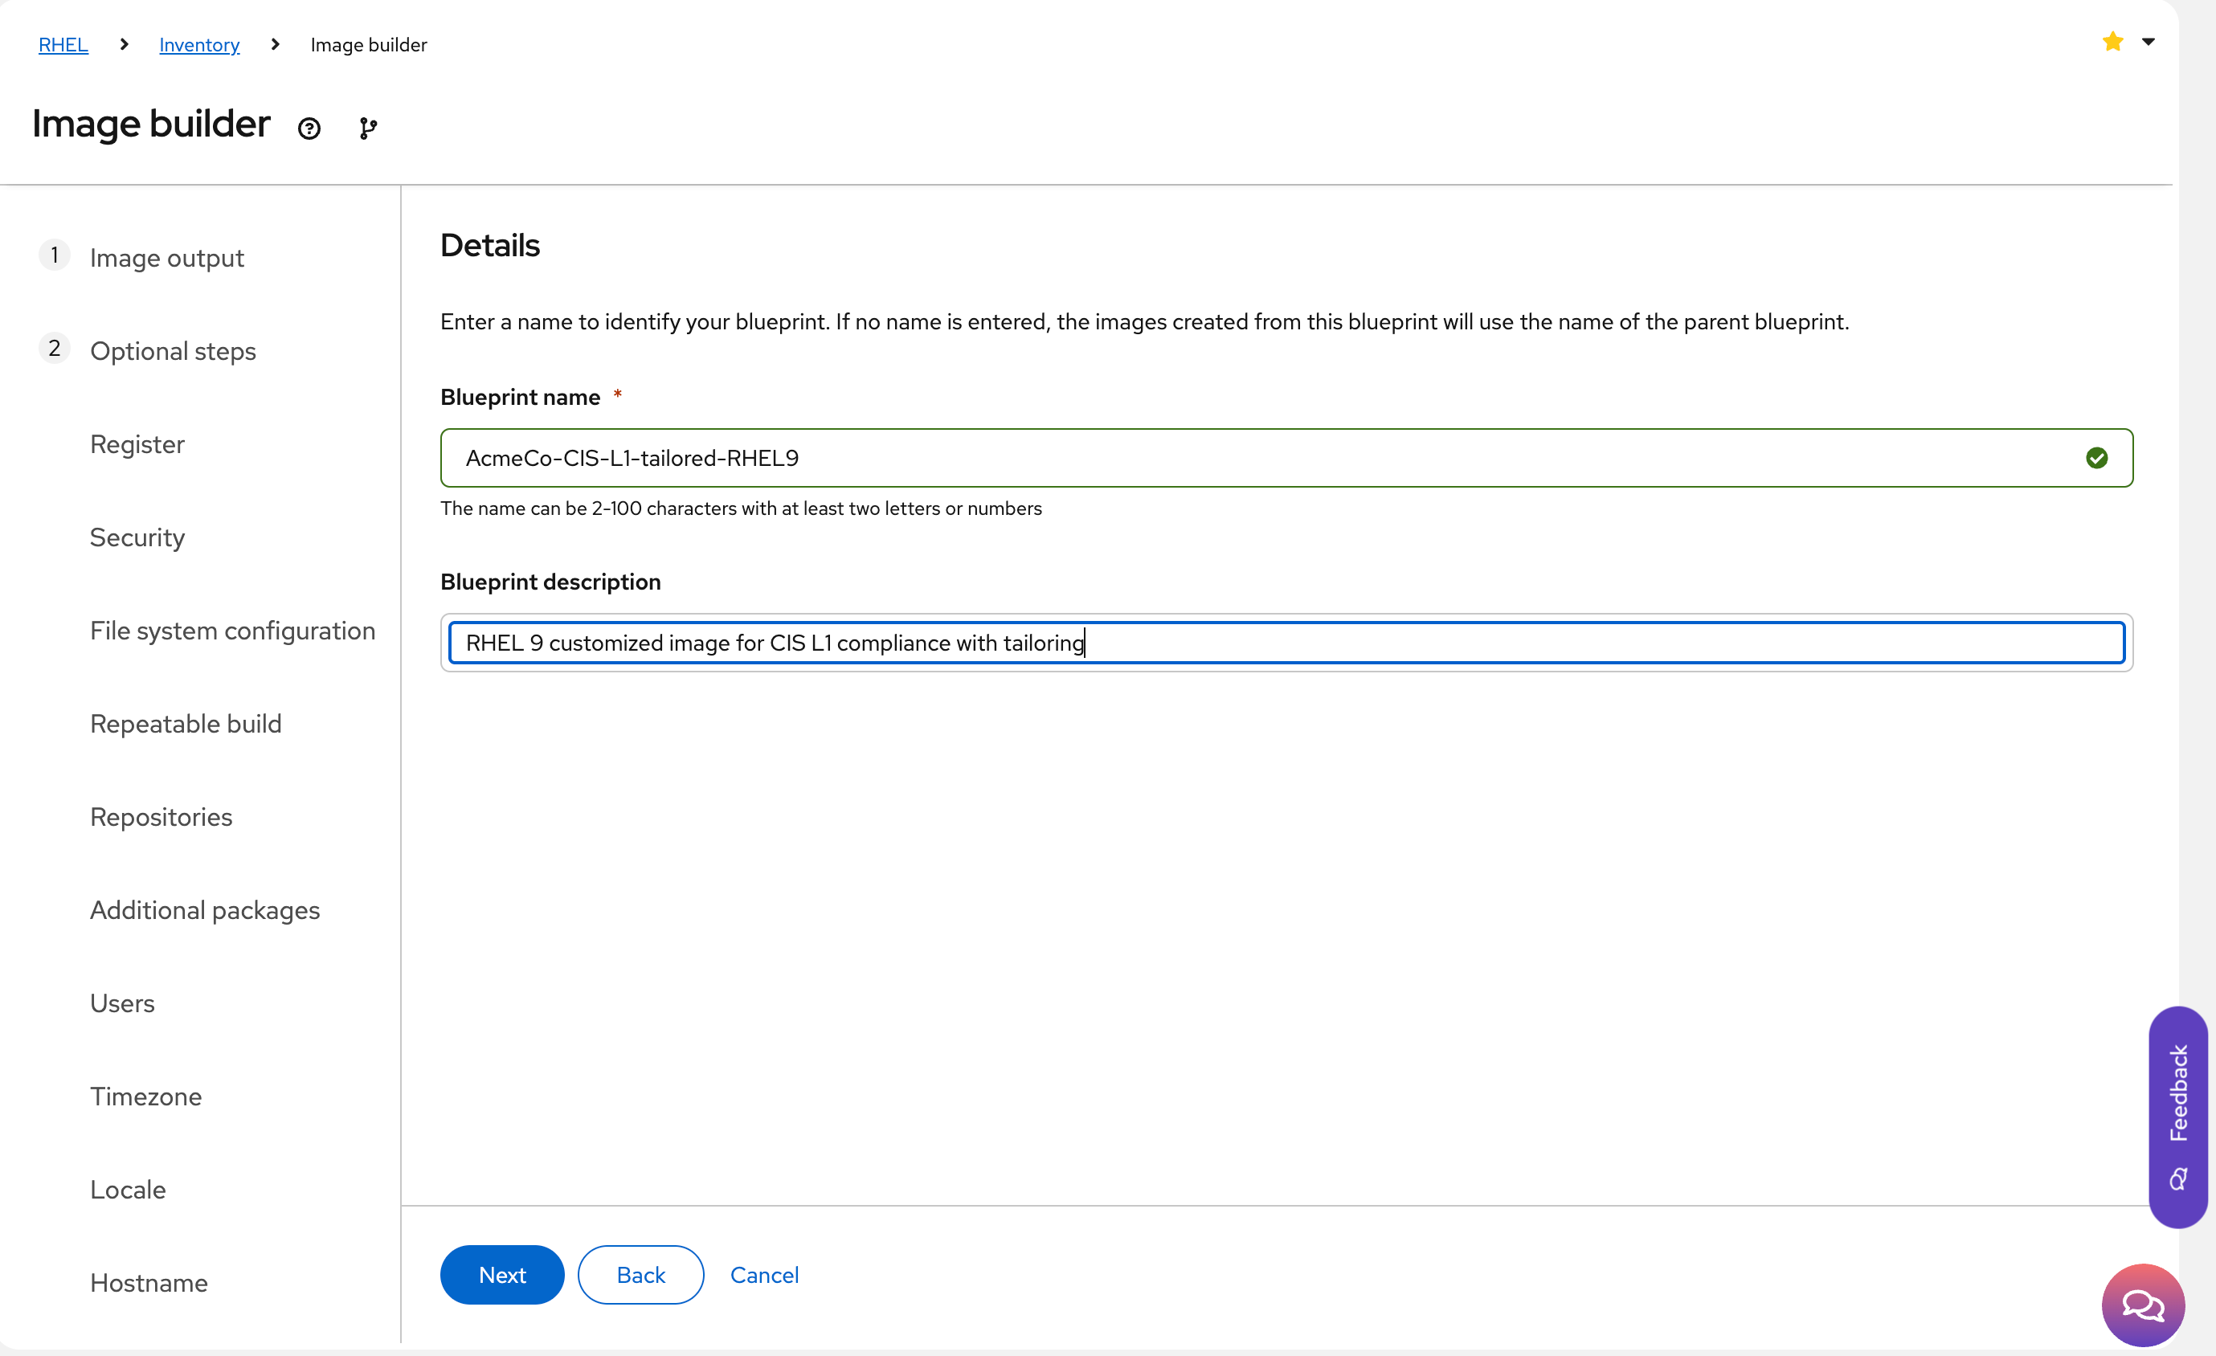2216x1356 pixels.
Task: Click the step 1 number badge
Action: 54,256
